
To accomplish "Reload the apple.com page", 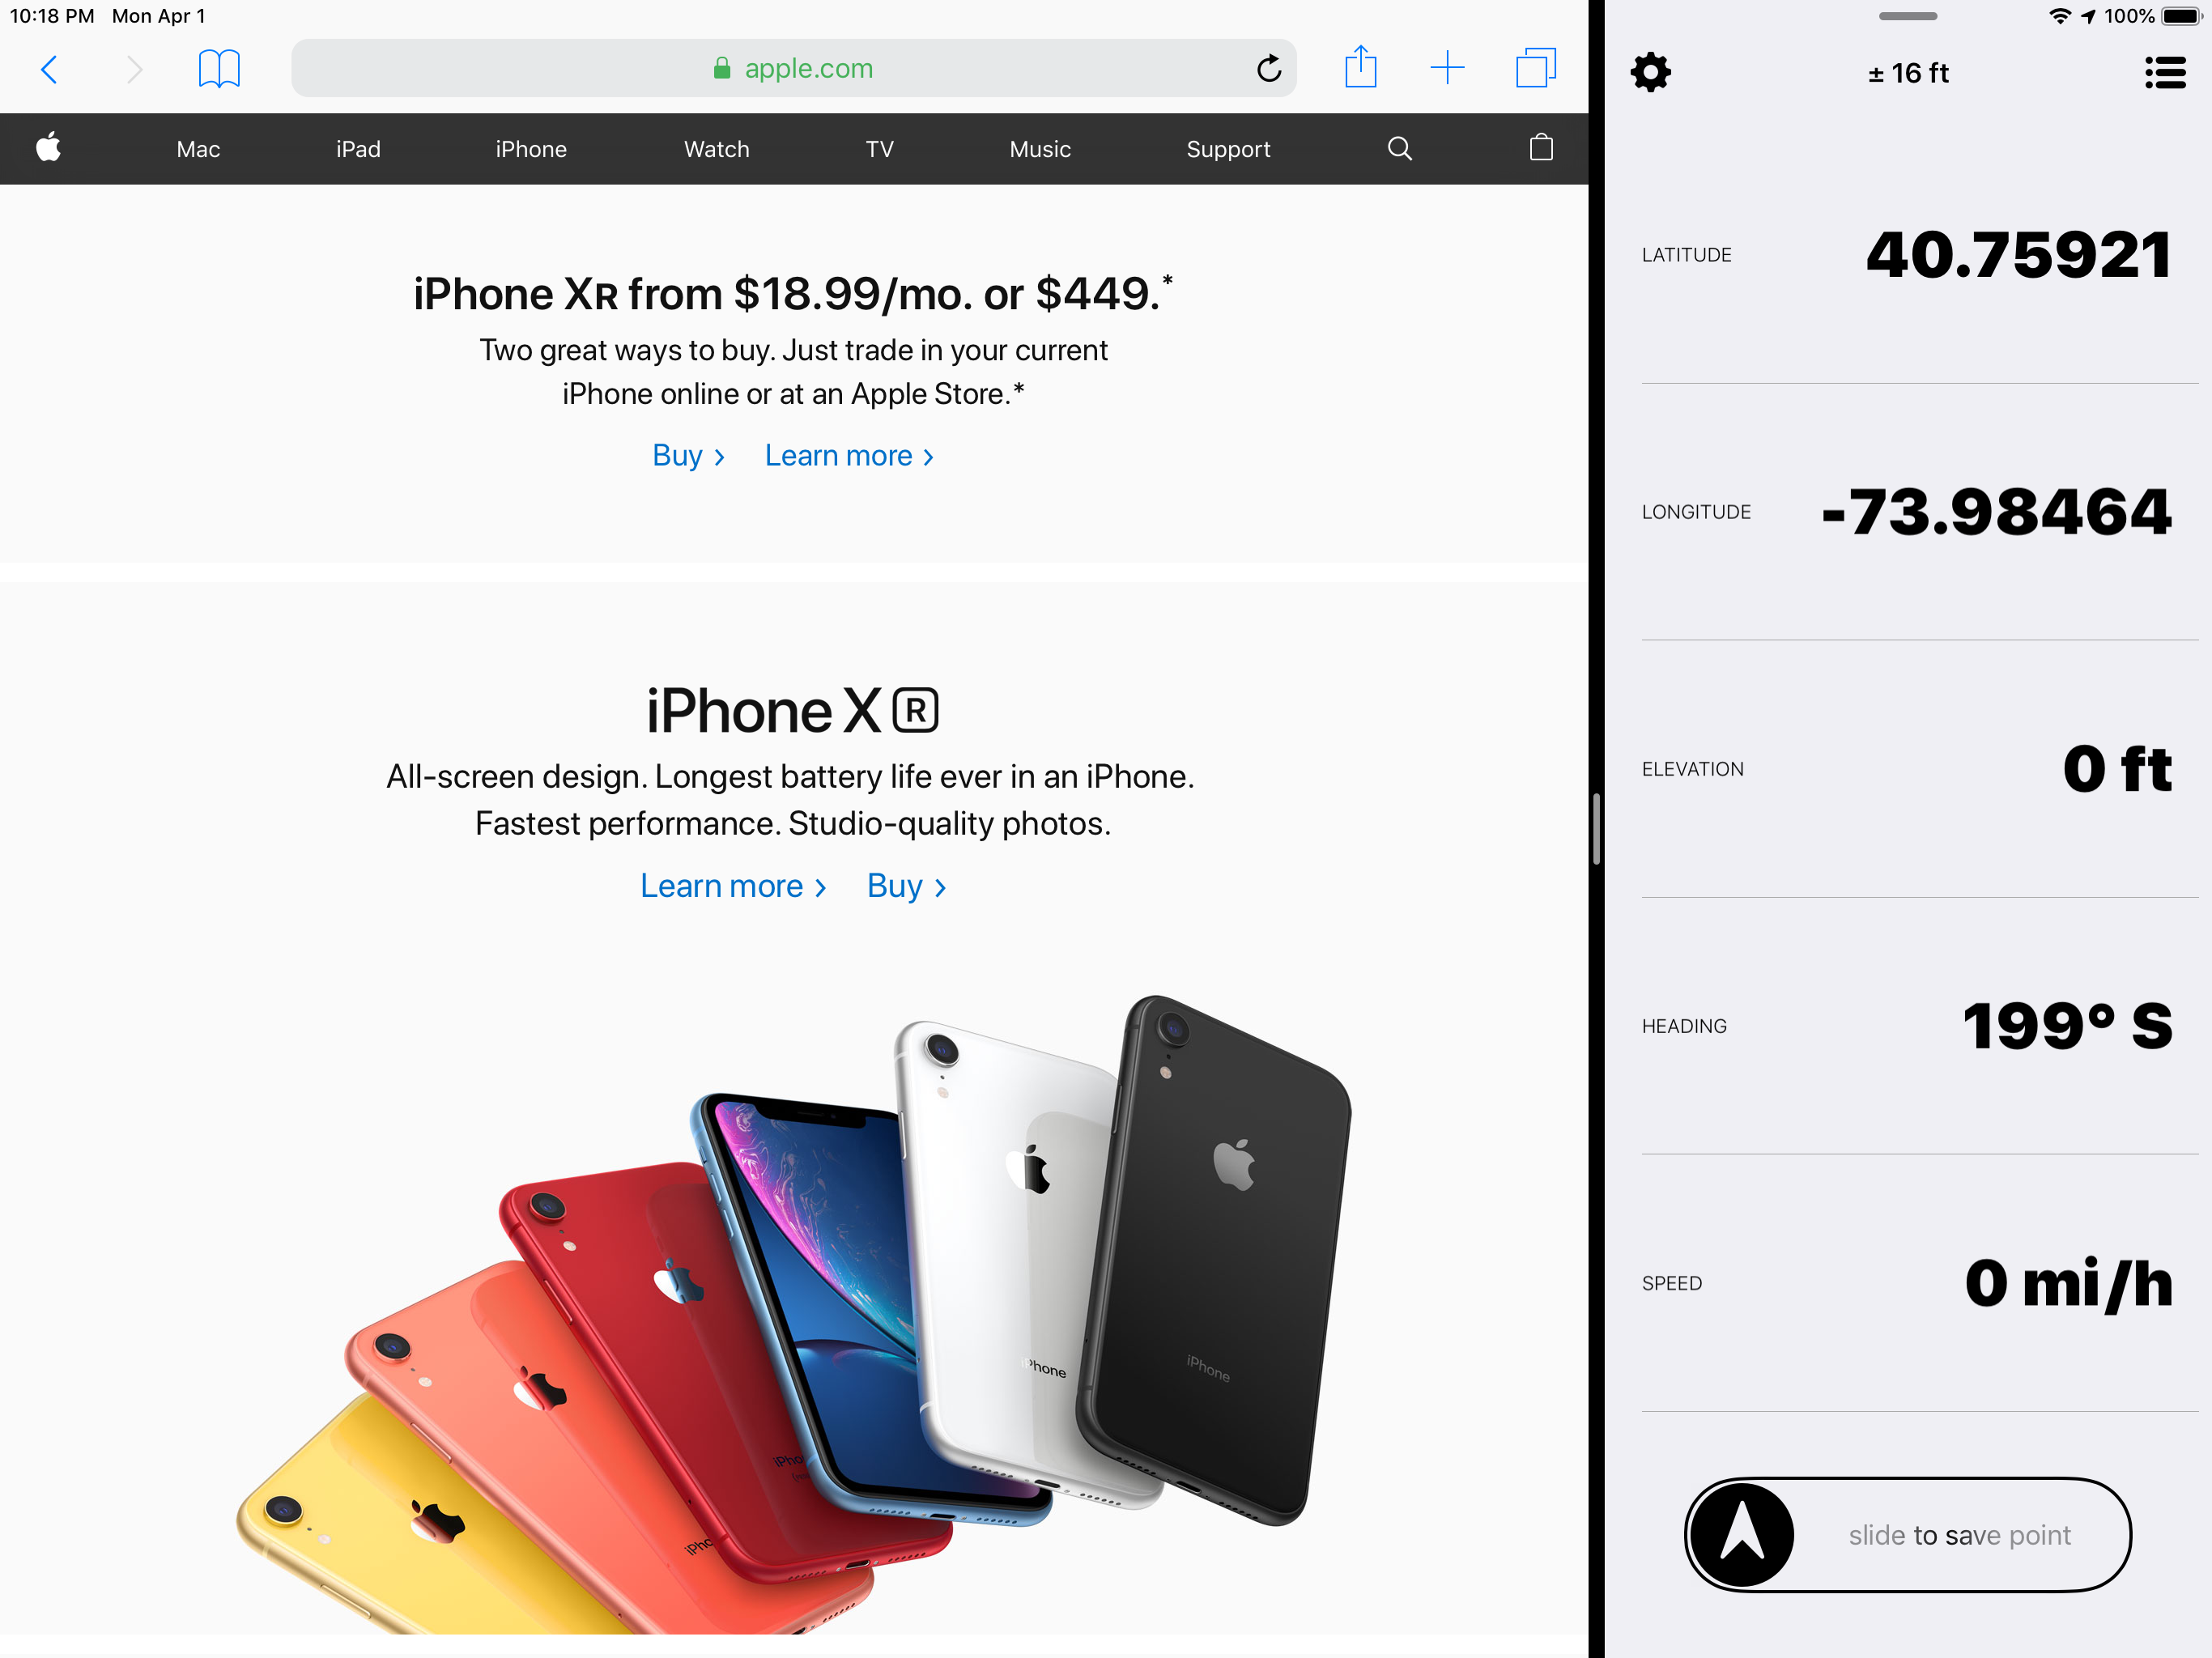I will click(x=1268, y=68).
